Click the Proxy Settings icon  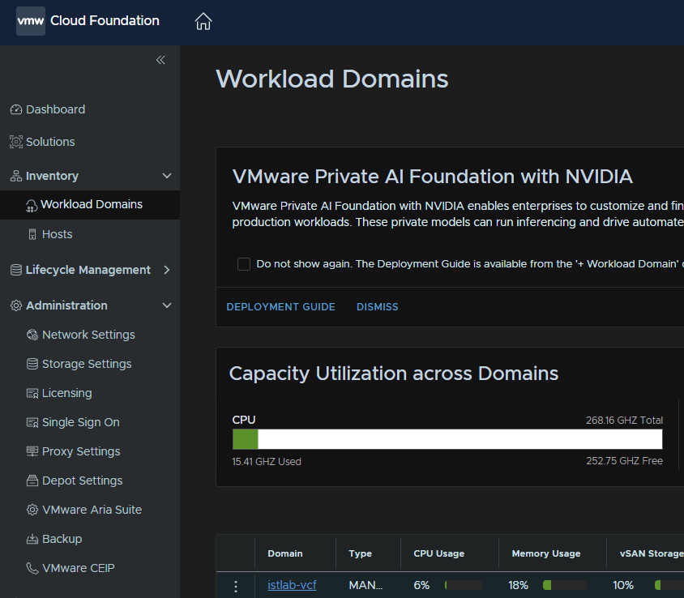click(32, 451)
